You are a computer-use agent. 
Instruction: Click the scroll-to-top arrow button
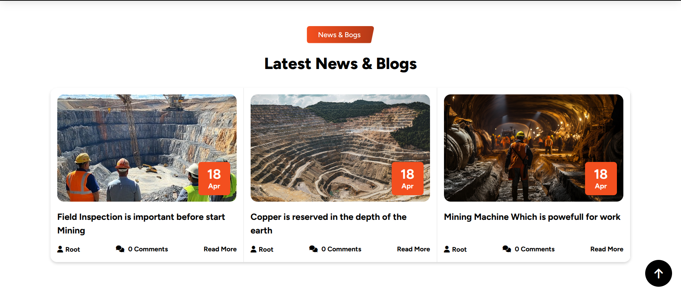[x=658, y=273]
